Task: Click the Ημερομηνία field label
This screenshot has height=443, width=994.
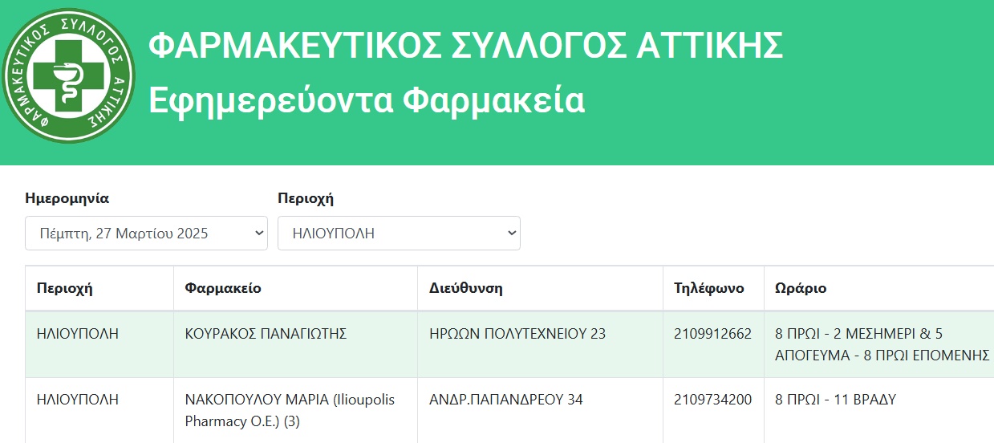Action: tap(67, 198)
